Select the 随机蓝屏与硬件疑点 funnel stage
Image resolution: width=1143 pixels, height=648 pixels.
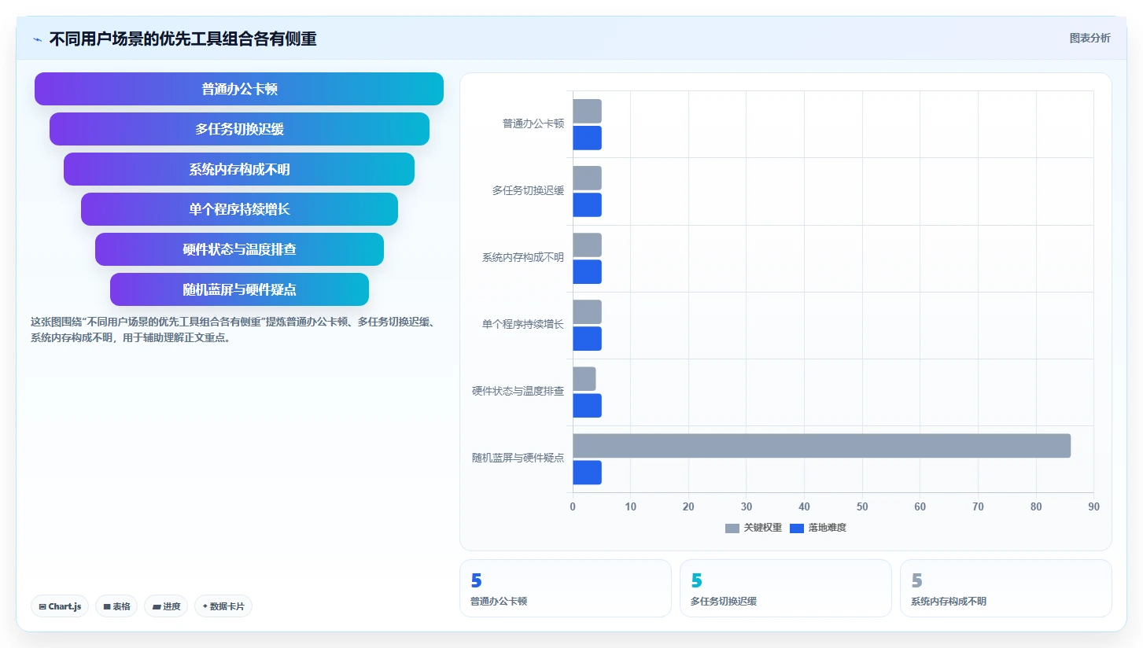tap(239, 289)
